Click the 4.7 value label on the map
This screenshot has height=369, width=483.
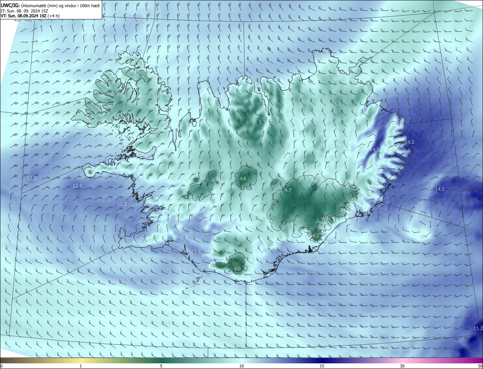coord(288,191)
